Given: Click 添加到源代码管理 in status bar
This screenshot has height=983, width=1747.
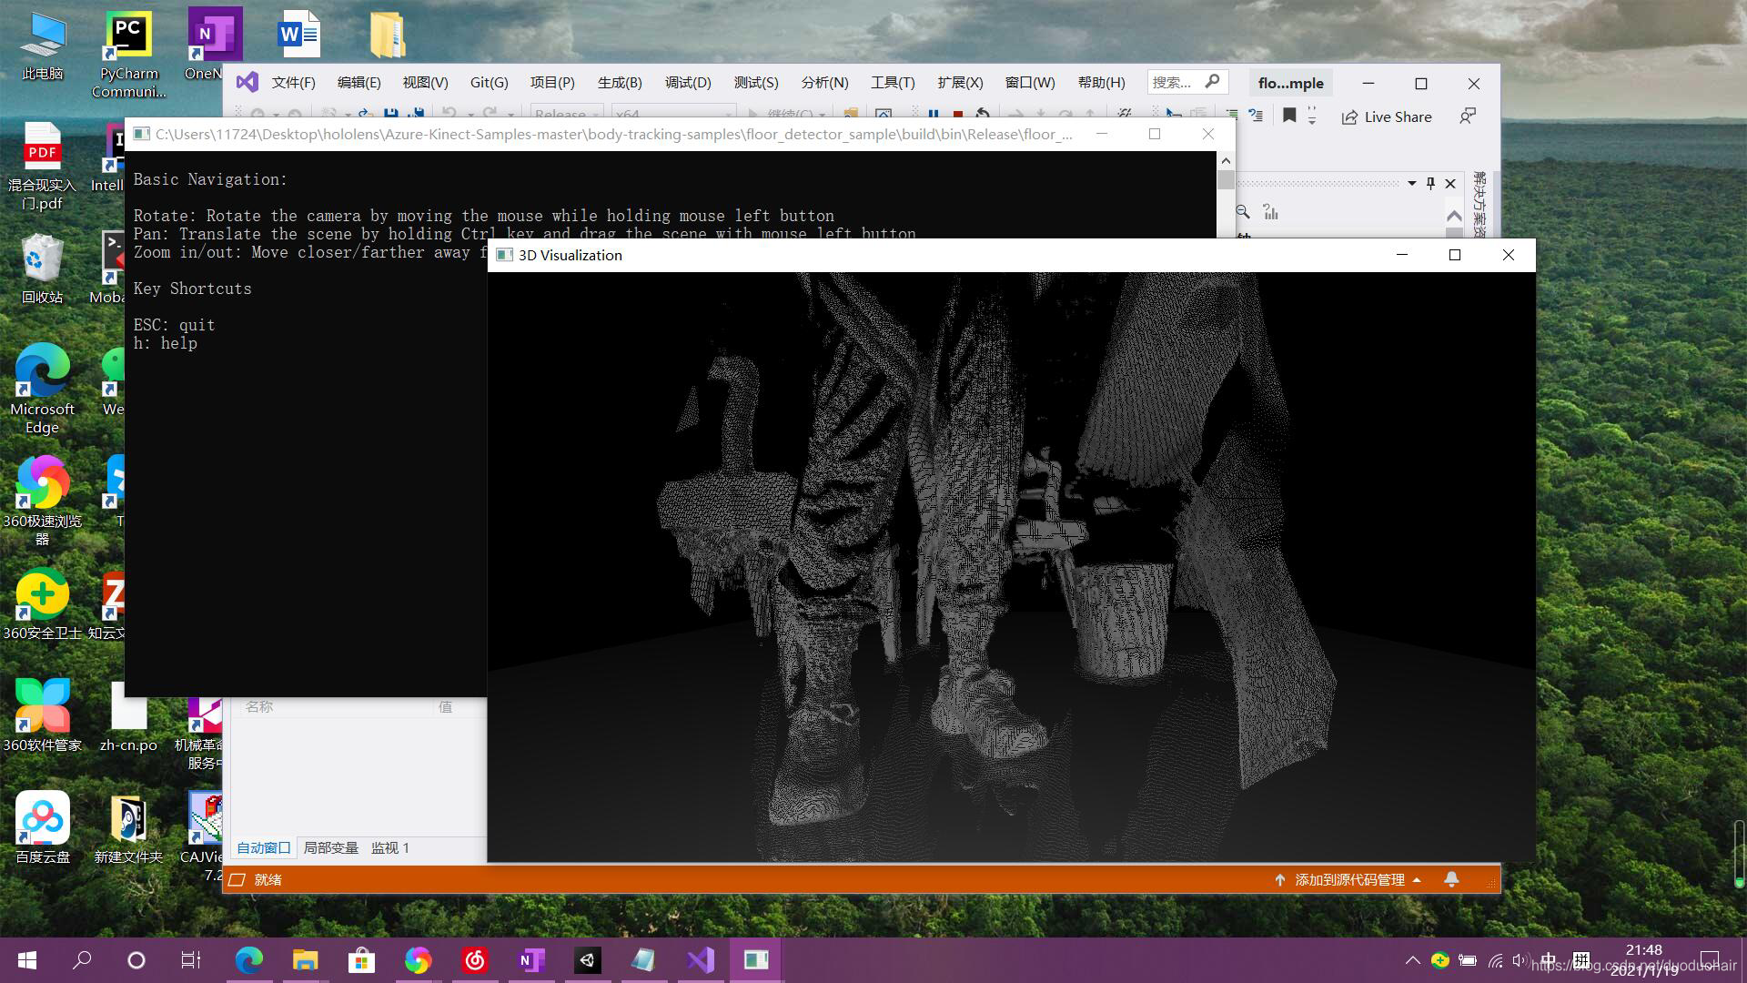Looking at the screenshot, I should [x=1349, y=879].
